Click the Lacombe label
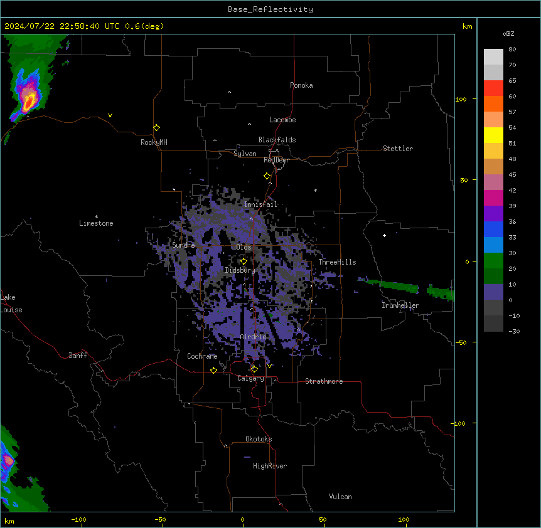Image resolution: width=541 pixels, height=528 pixels. pyautogui.click(x=282, y=120)
